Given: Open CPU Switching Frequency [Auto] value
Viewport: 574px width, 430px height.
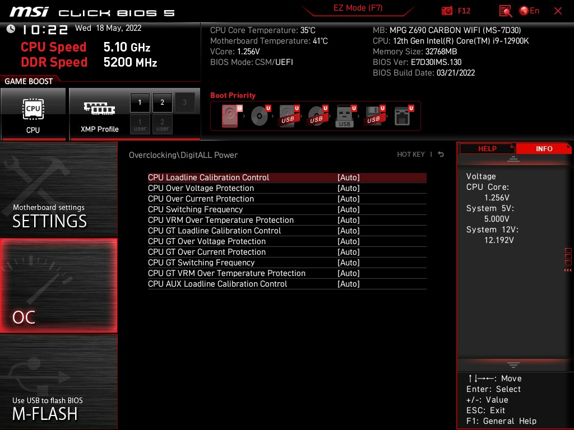Looking at the screenshot, I should click(x=349, y=209).
